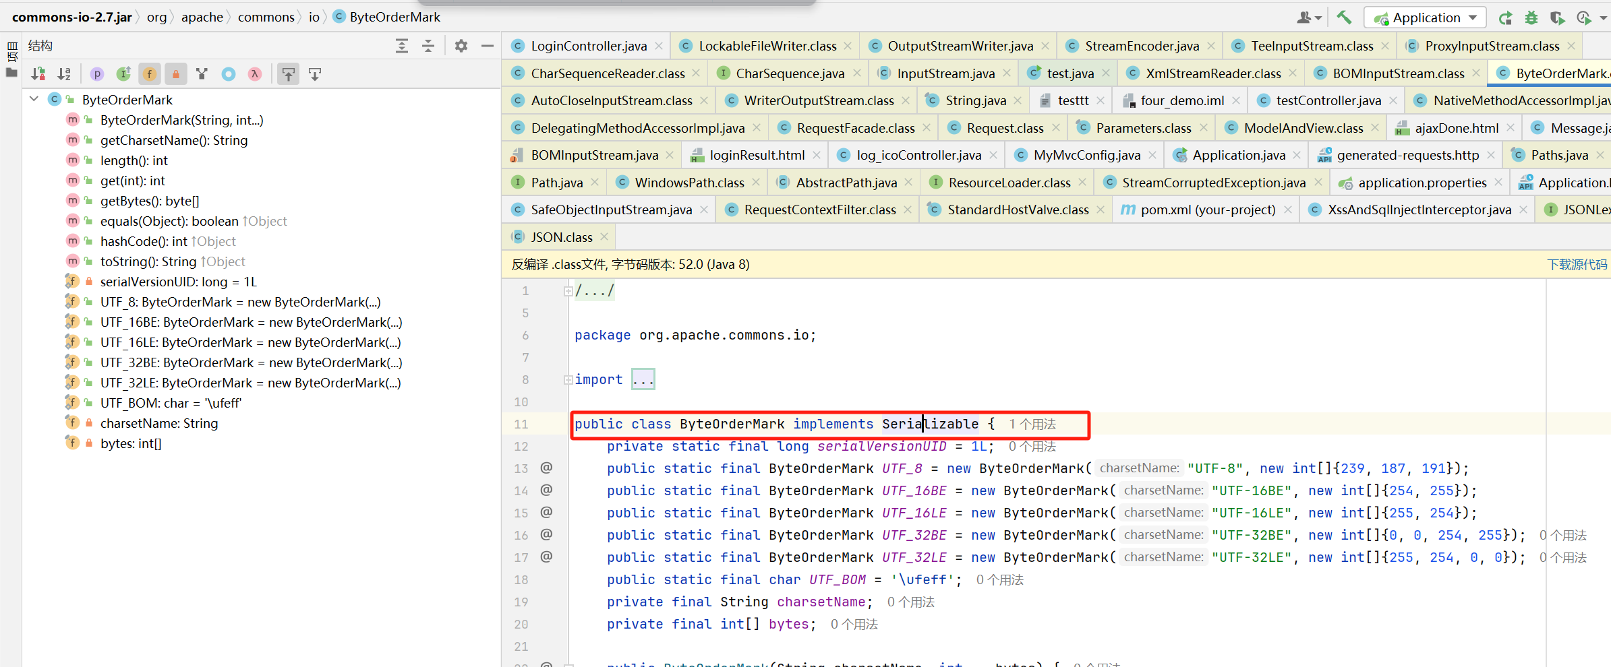Click UTF_BOM constant in line 18
This screenshot has width=1611, height=667.
(x=837, y=579)
